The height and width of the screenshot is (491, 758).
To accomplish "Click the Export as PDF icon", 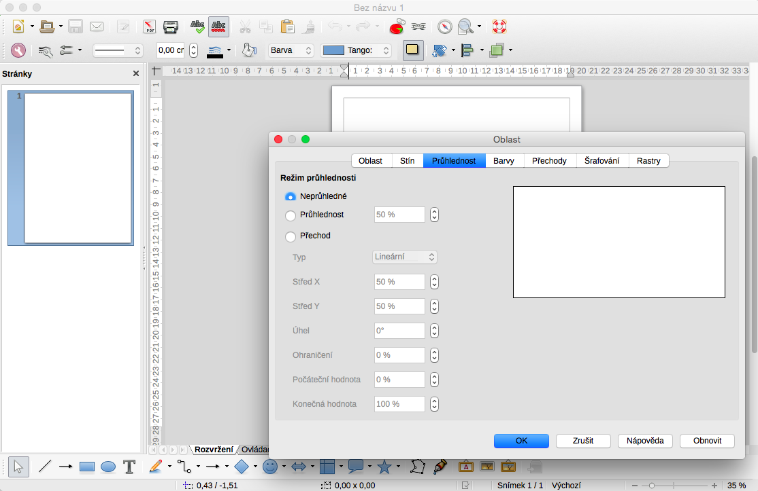I will coord(150,27).
